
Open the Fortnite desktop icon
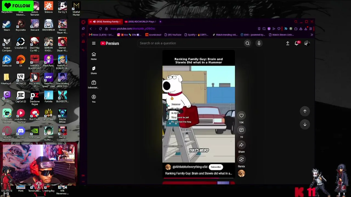[x=49, y=97]
